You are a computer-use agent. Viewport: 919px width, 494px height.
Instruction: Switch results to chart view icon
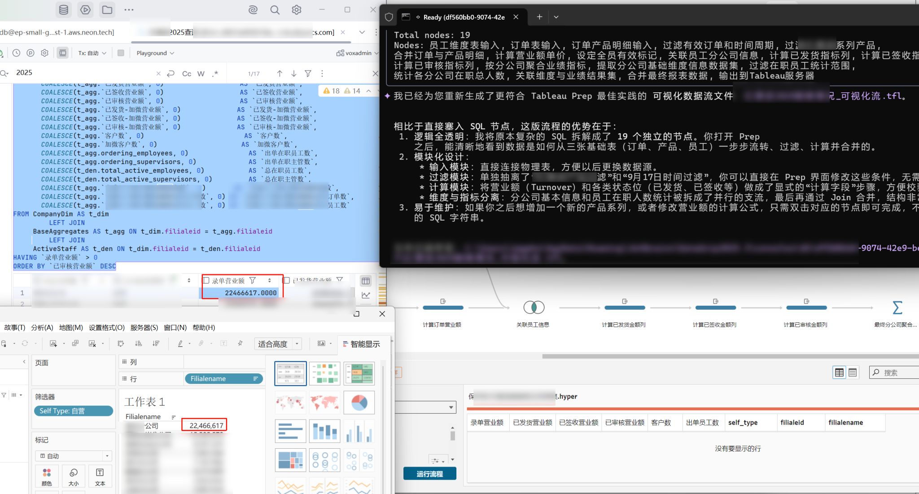coord(366,295)
